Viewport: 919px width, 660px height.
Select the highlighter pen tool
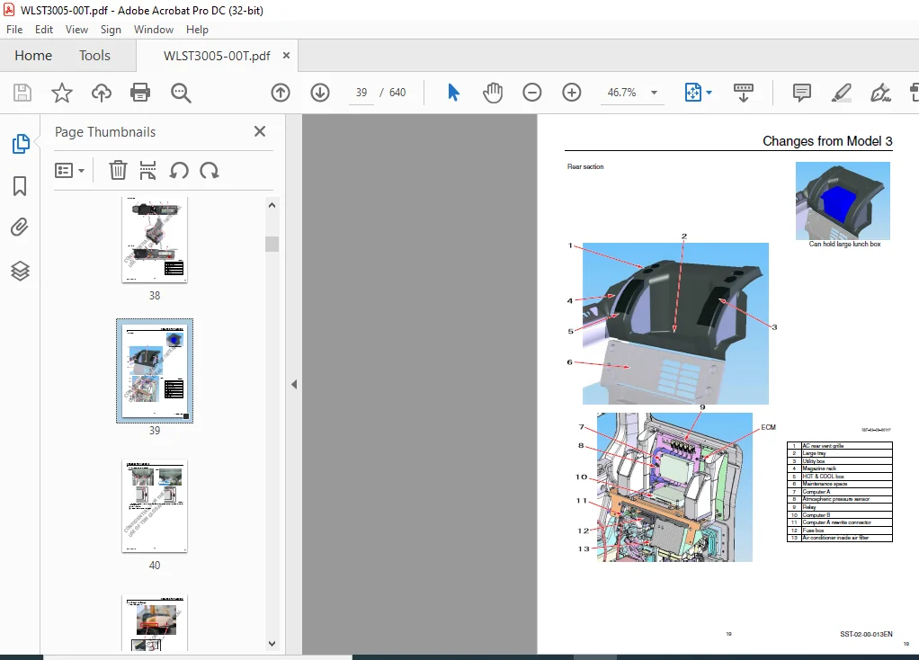841,93
